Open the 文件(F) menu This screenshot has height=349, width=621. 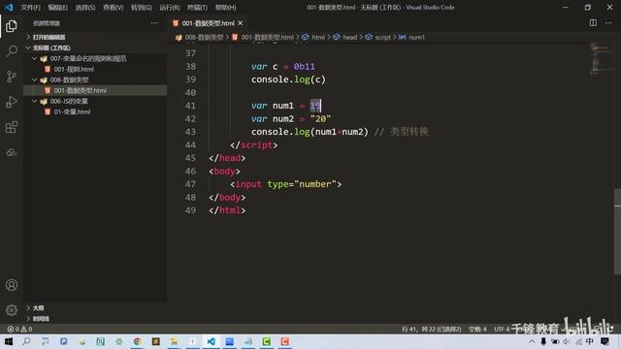pyautogui.click(x=30, y=7)
